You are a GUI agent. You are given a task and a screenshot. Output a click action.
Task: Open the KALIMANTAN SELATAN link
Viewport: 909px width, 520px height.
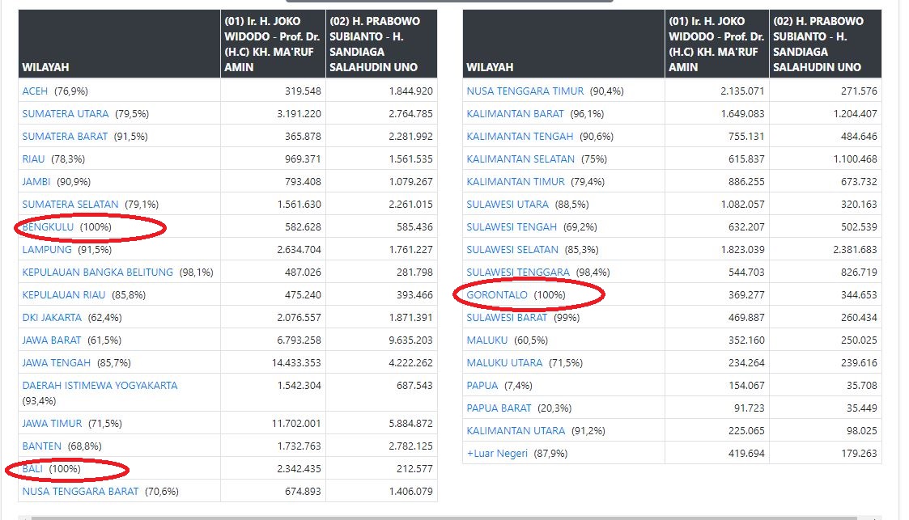520,159
